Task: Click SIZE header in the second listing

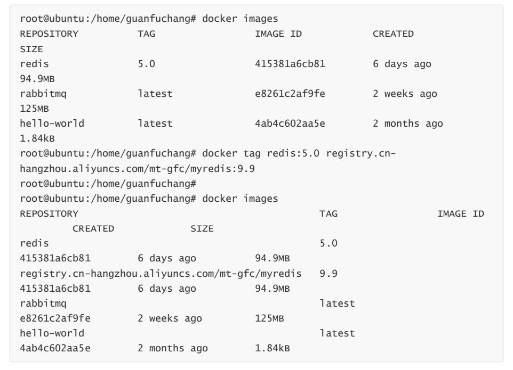Action: [202, 228]
